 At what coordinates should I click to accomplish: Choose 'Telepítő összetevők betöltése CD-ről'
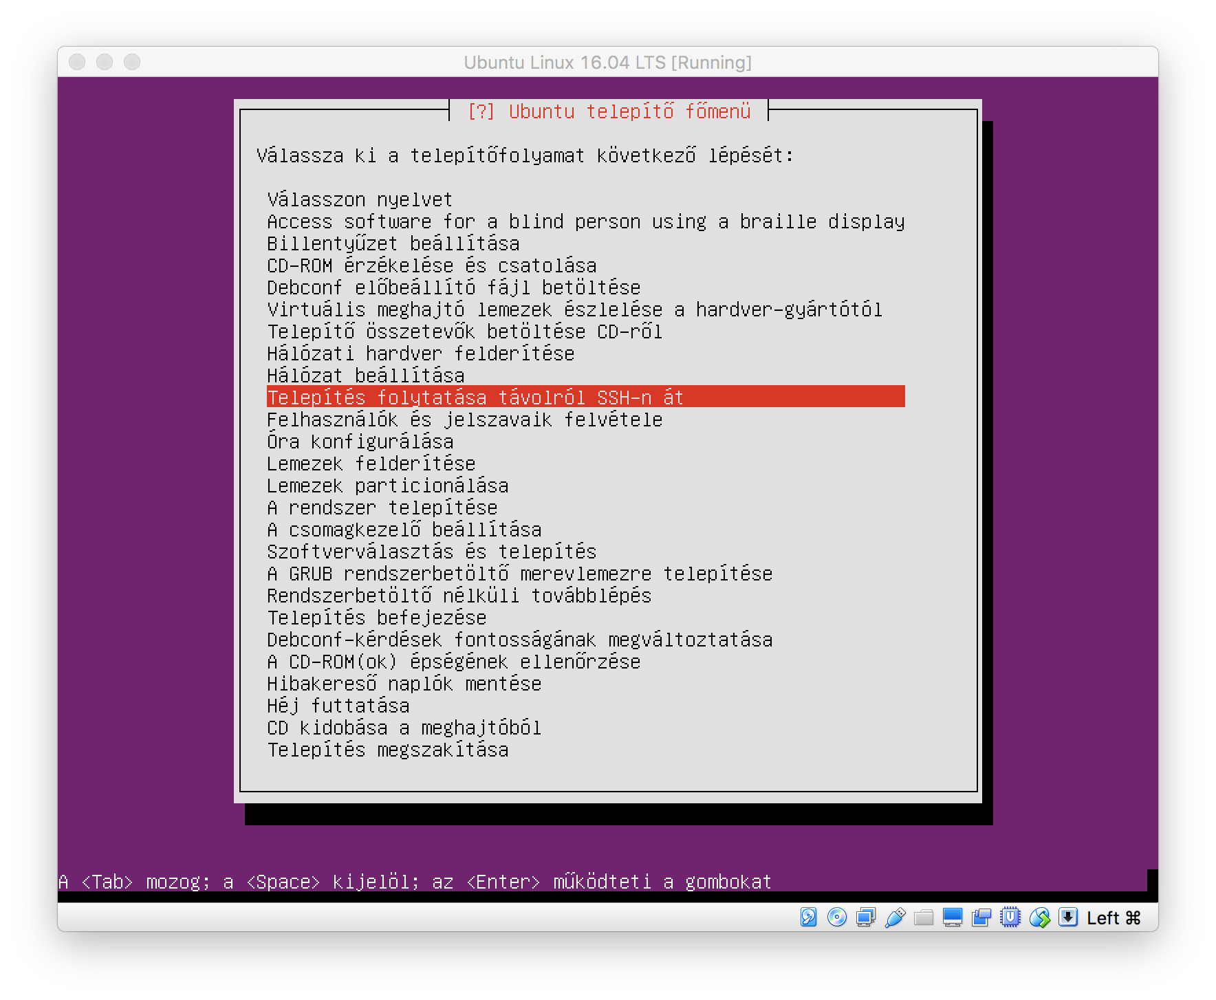click(x=465, y=331)
